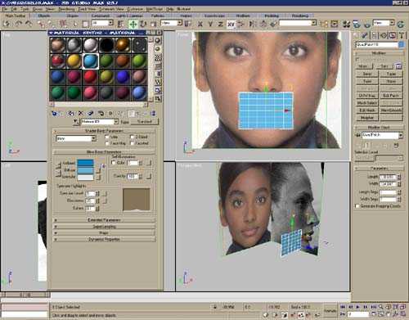Viewport: 409px width, 320px height.
Task: Click the yellow material sample sphere
Action: coord(74,61)
